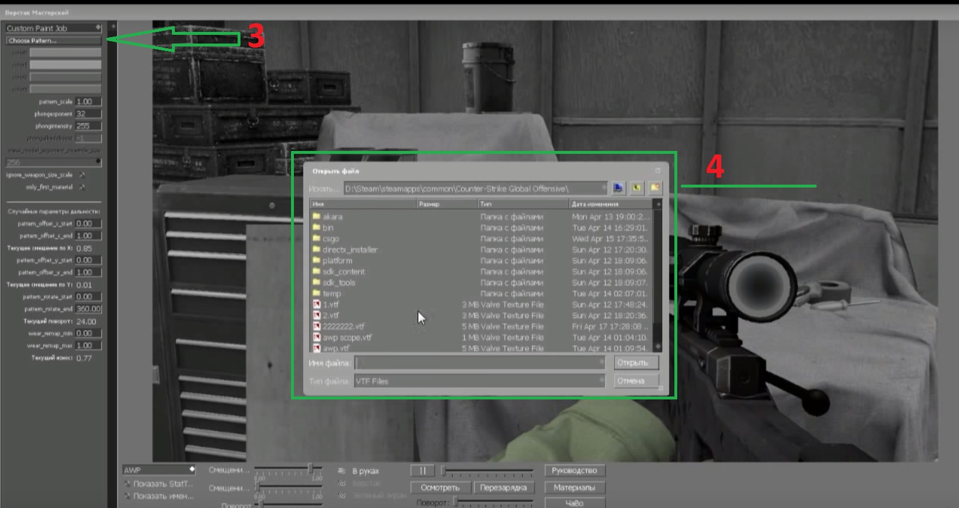
Task: Click the Отмена button
Action: tap(636, 381)
